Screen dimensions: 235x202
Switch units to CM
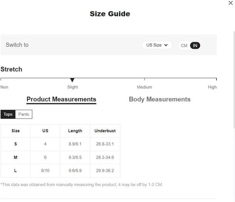click(184, 46)
